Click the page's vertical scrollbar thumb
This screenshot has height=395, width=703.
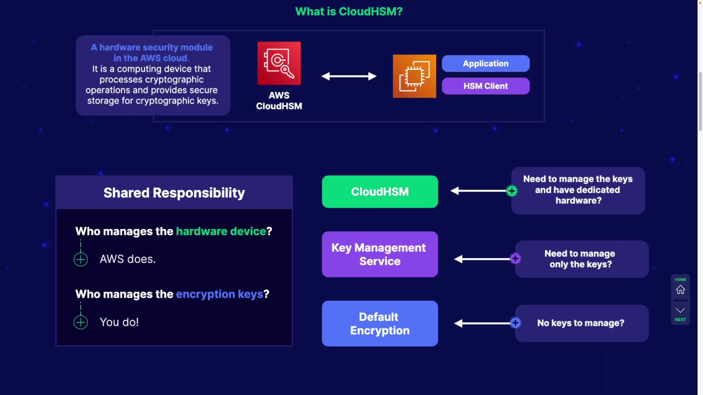click(700, 101)
